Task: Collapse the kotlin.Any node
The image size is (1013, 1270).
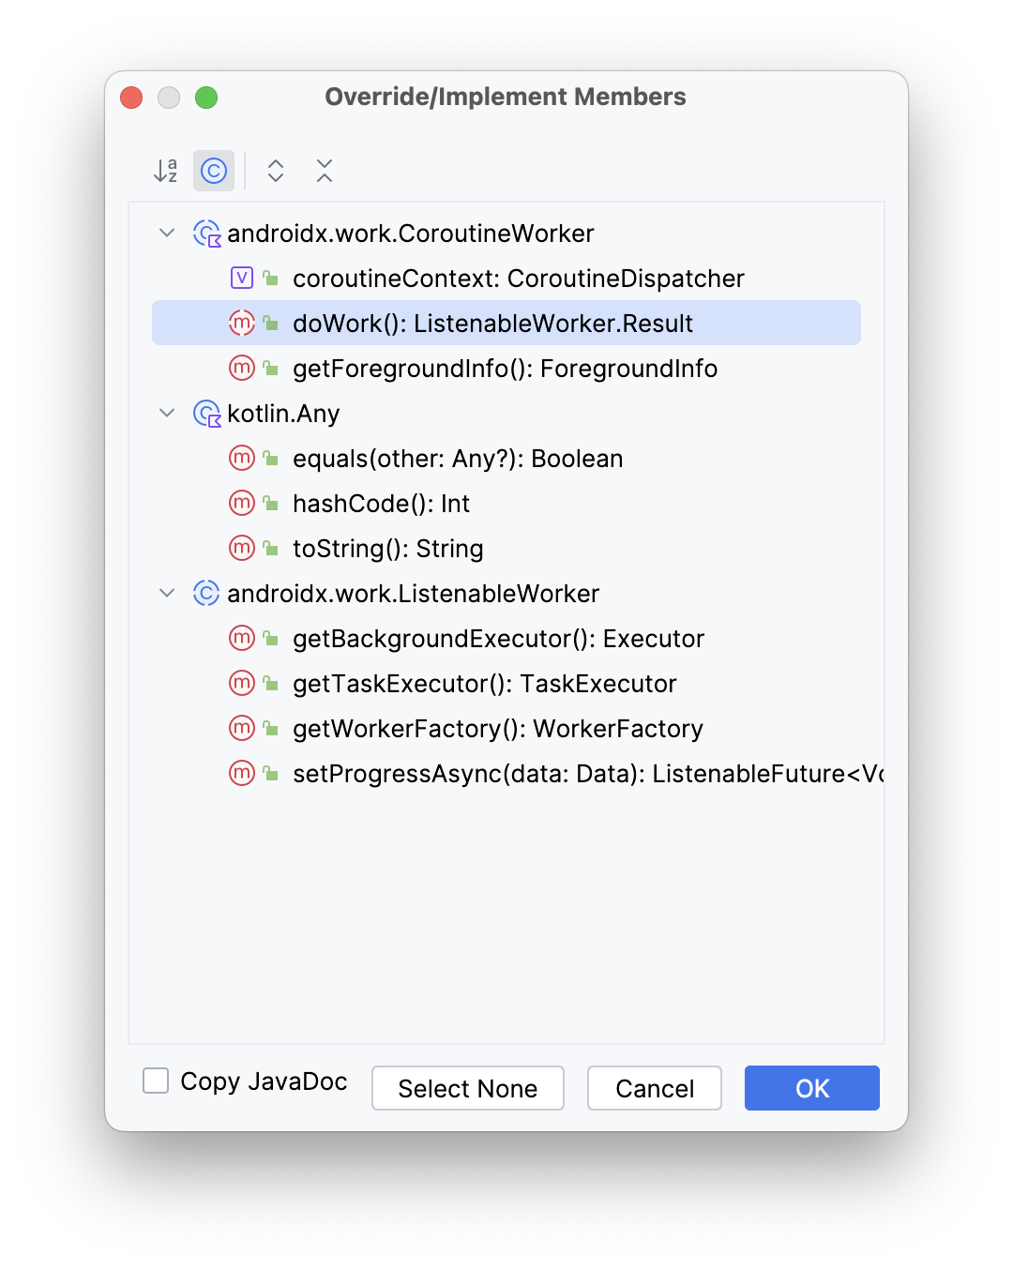Action: pos(167,413)
